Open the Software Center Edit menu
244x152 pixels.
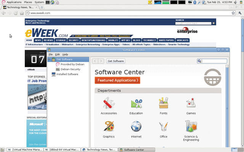pyautogui.click(x=58, y=54)
